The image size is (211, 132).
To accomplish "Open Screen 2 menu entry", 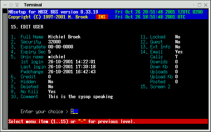I will [x=155, y=86].
